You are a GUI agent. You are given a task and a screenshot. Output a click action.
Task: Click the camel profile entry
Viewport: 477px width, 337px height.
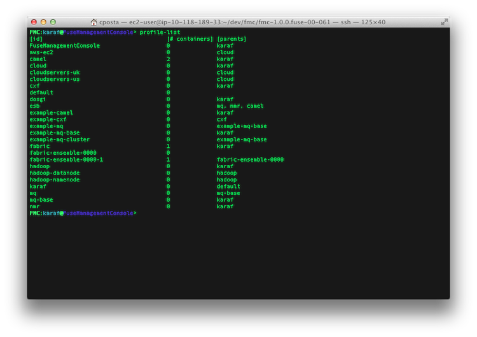(x=38, y=59)
